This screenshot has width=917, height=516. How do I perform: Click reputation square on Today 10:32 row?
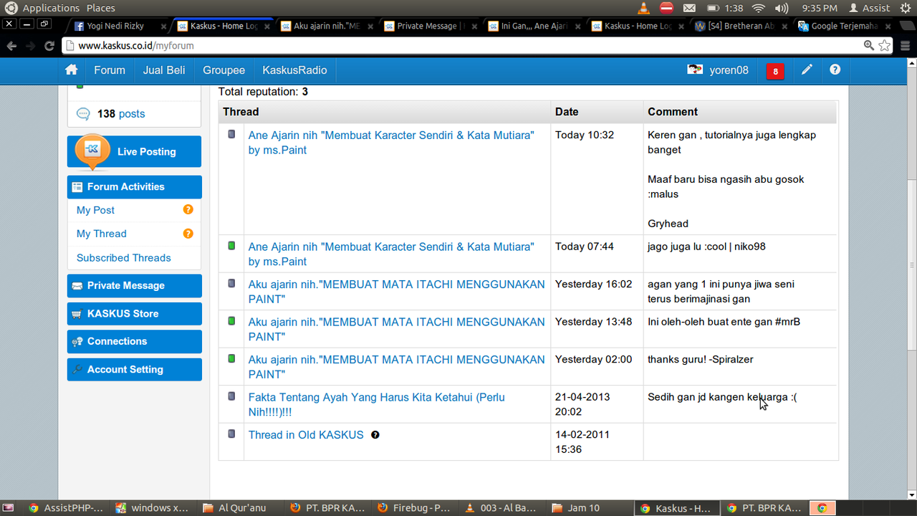[x=231, y=134]
